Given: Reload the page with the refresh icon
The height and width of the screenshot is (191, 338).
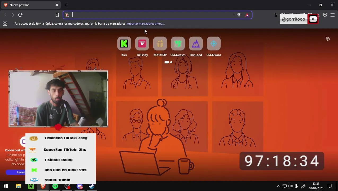Looking at the screenshot, I should pos(20,15).
